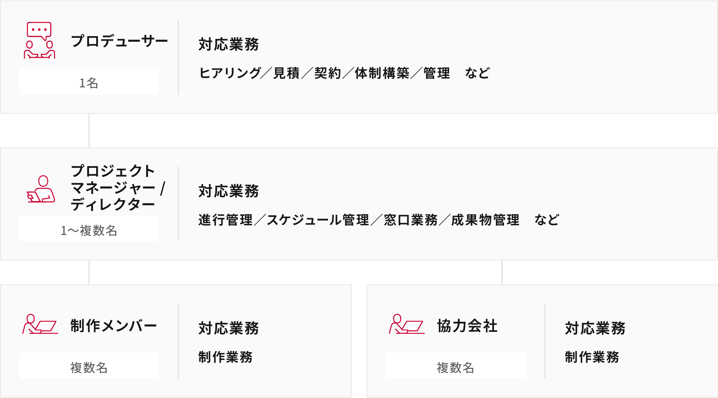The image size is (718, 398).
Task: Click the 協力会社 person-at-laptop icon
Action: tap(406, 324)
